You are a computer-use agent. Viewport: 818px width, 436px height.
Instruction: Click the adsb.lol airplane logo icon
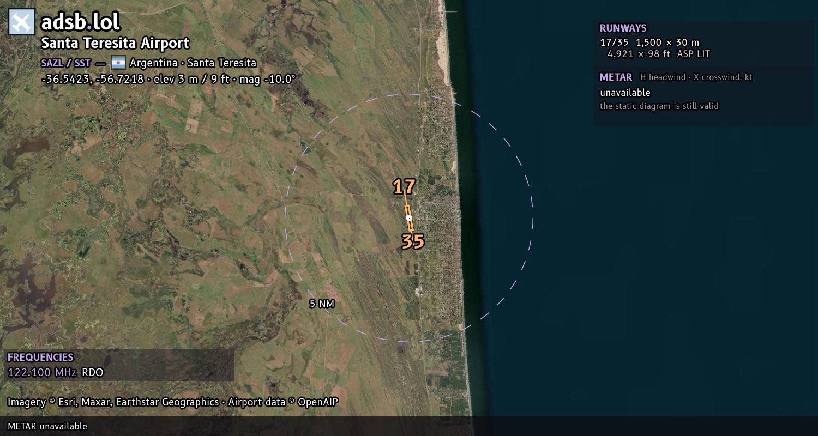(22, 22)
